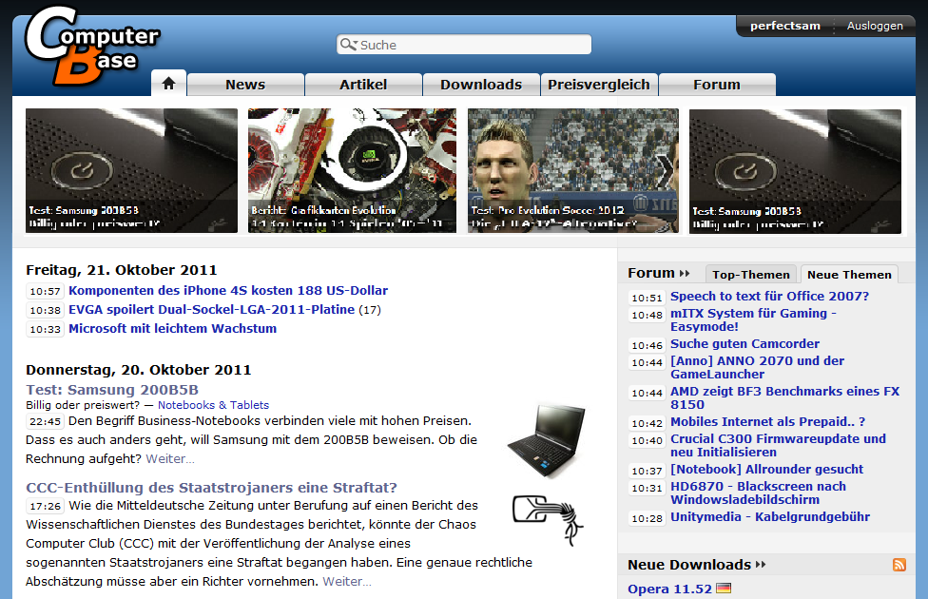Open forum thread mITX System für Gaming

(753, 319)
